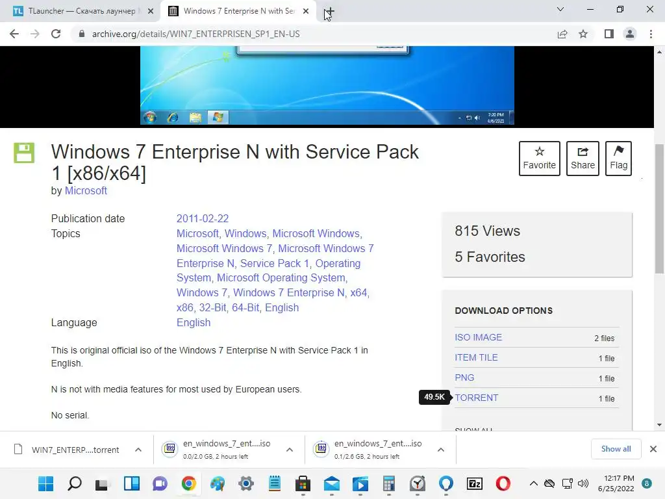Open the Microsoft Windows 7 topic link
This screenshot has height=499, width=665.
224,248
